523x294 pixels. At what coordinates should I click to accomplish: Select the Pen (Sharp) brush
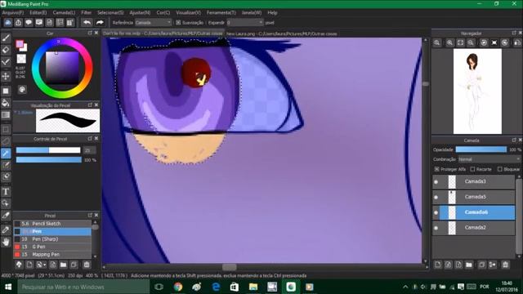pos(52,239)
